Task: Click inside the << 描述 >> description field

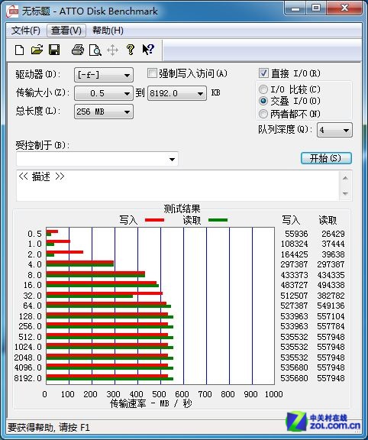Action: (x=178, y=186)
